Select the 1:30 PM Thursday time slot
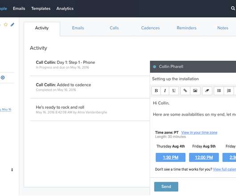The image size is (236, 196). tap(171, 157)
